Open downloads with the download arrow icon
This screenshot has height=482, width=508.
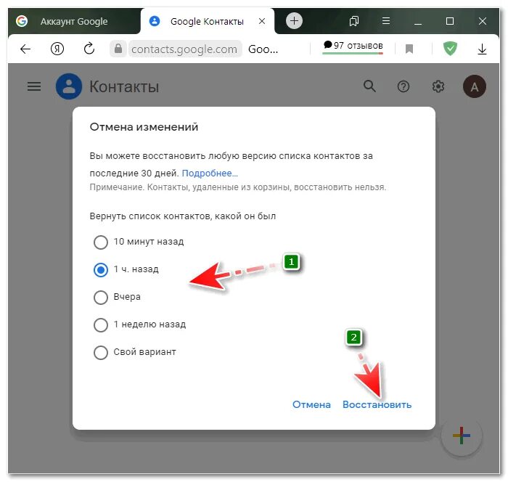pos(482,49)
